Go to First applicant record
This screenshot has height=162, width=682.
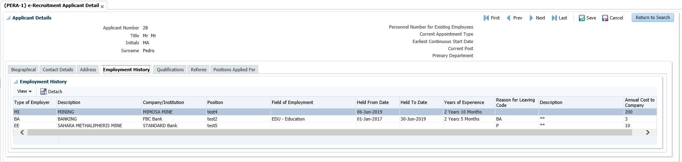click(x=492, y=18)
